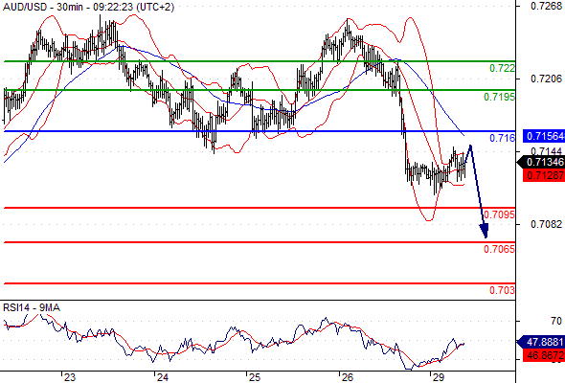Click the 0.7268 price axis value
The image size is (565, 383).
point(546,6)
